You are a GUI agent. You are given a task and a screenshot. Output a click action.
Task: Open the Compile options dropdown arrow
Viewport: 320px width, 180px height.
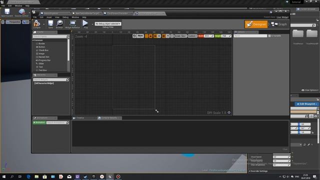pos(43,24)
